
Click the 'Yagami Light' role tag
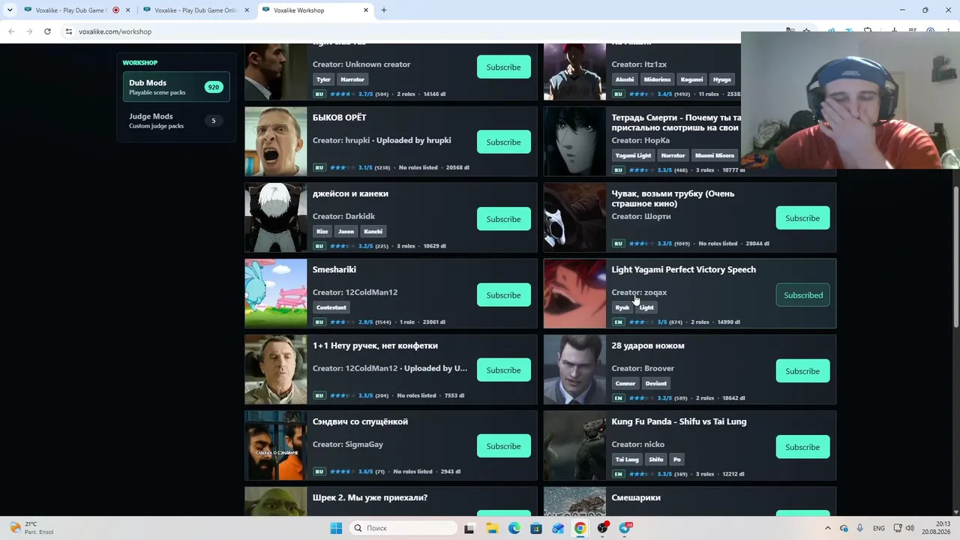point(634,155)
